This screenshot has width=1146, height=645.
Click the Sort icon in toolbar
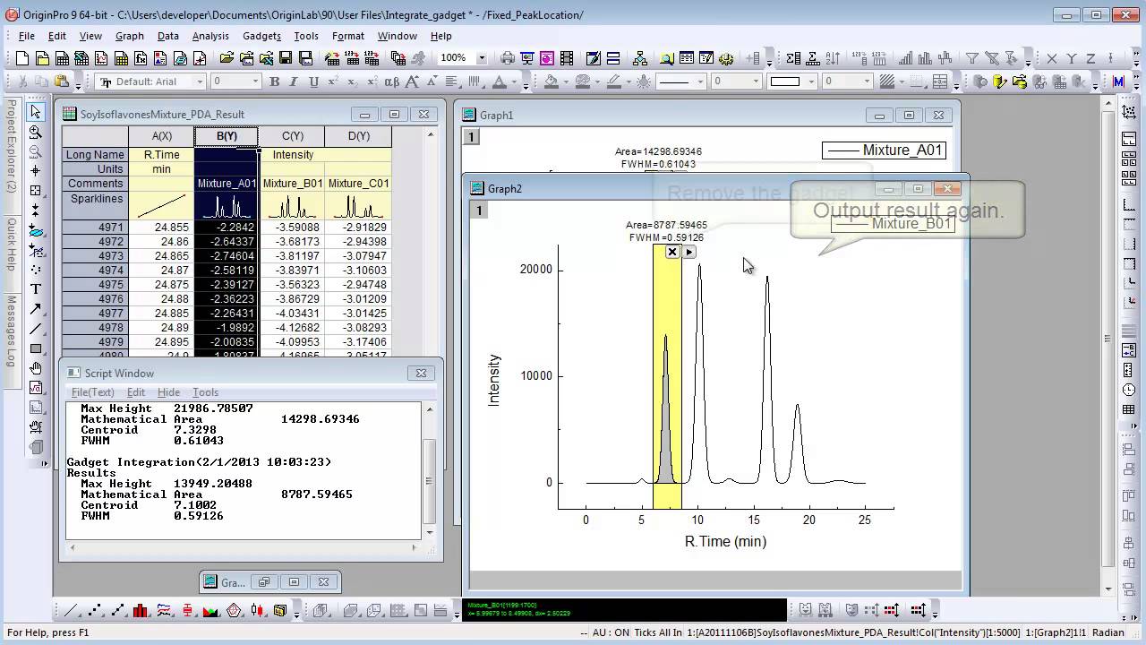click(x=833, y=58)
